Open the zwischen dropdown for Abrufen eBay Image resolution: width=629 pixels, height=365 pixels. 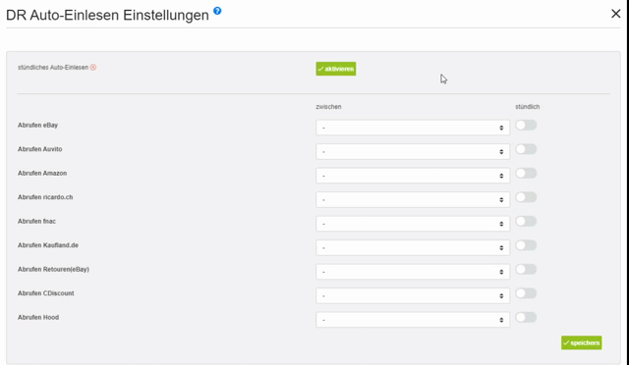pyautogui.click(x=413, y=128)
